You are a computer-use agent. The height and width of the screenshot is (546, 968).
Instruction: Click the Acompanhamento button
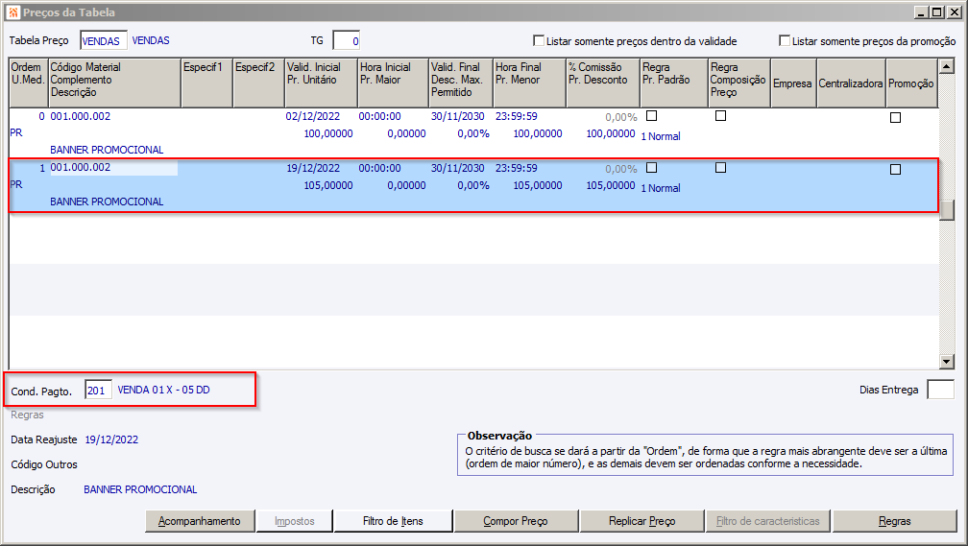coord(200,521)
